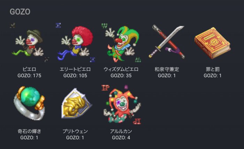244x149 pixels.
Task: Click the GOZO section heading
Action: pyautogui.click(x=20, y=12)
